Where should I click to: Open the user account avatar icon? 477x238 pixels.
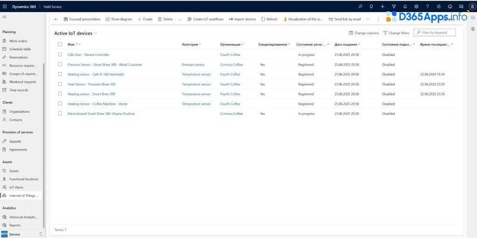tap(472, 7)
